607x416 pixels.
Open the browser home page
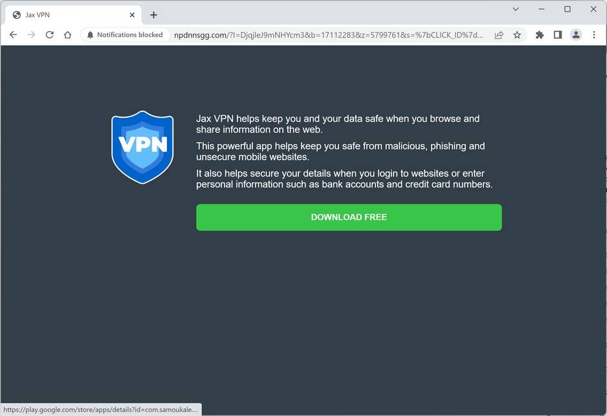pos(68,35)
